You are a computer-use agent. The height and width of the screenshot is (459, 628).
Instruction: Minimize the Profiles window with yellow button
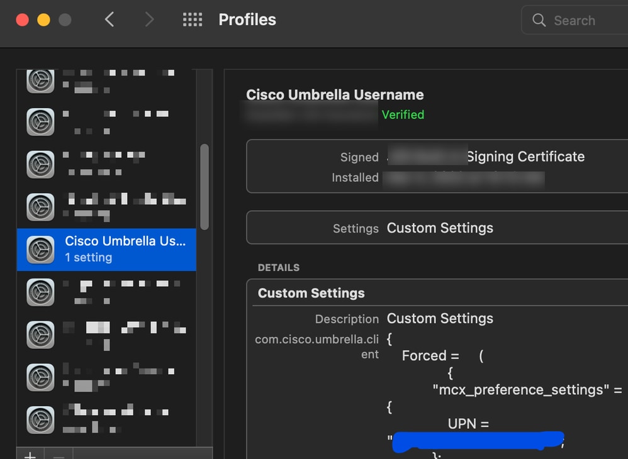(x=43, y=20)
